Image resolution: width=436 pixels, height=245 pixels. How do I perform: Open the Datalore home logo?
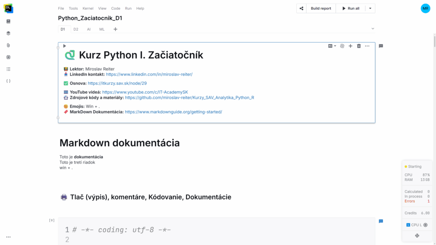(x=9, y=9)
